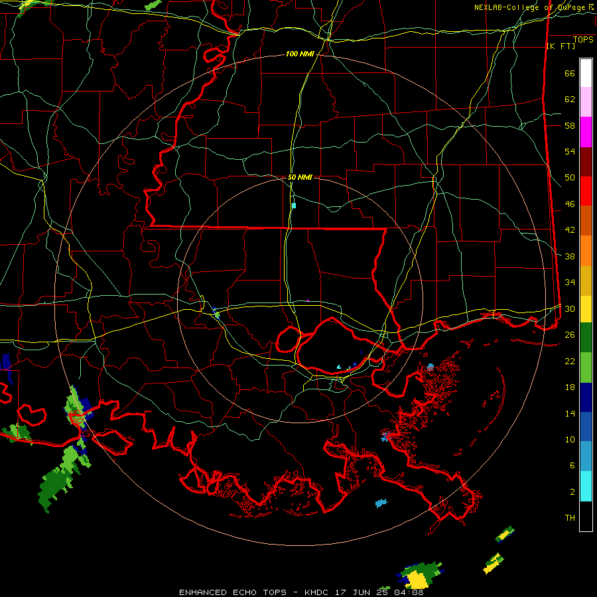Click the '34' legend value

[570, 283]
